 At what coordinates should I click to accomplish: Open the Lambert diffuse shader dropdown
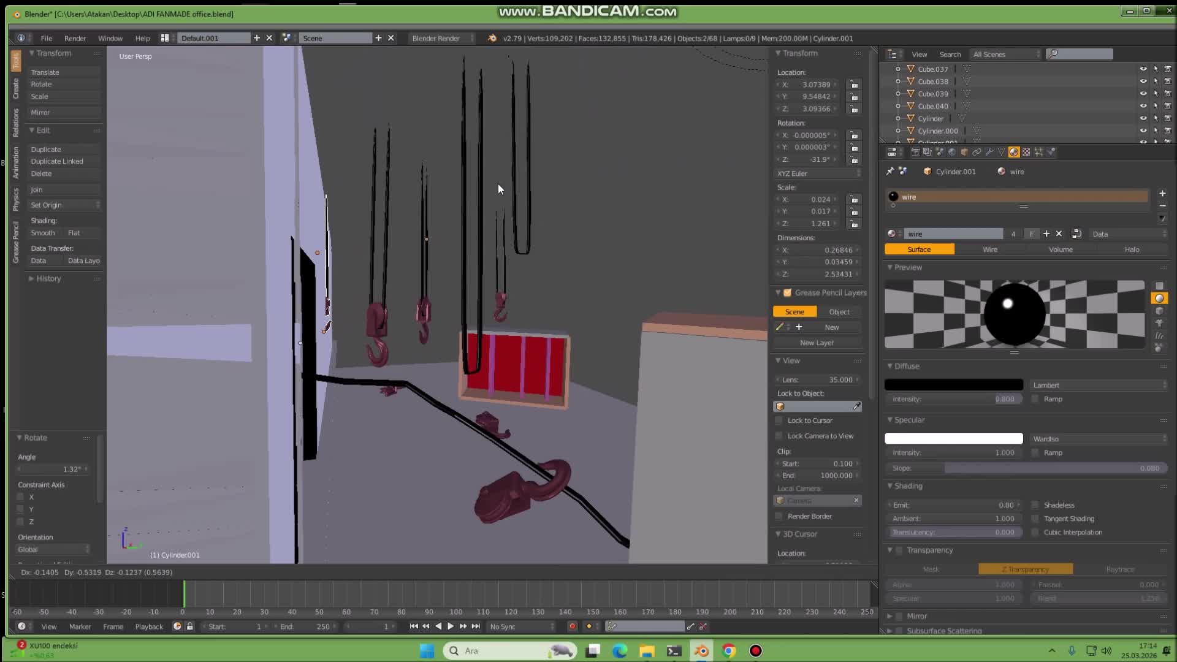[1098, 385]
